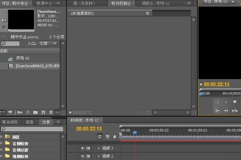This screenshot has width=241, height=160.
Task: Open the 入口 全部 dropdown
Action: point(48,43)
